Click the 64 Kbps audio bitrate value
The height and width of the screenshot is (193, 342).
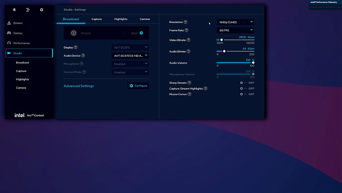pyautogui.click(x=248, y=48)
